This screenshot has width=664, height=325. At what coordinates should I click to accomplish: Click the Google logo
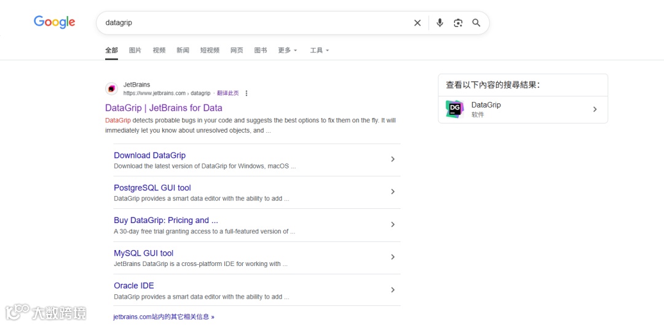tap(55, 22)
